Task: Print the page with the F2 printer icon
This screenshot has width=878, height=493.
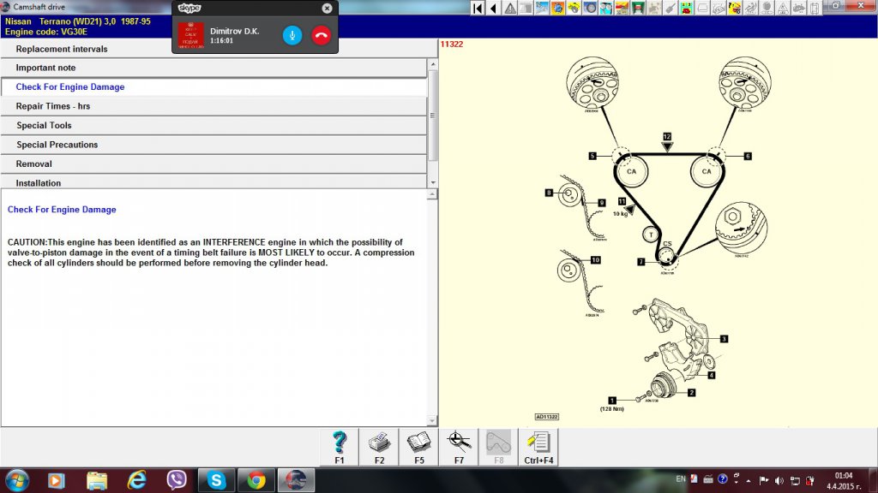Action: click(x=379, y=447)
